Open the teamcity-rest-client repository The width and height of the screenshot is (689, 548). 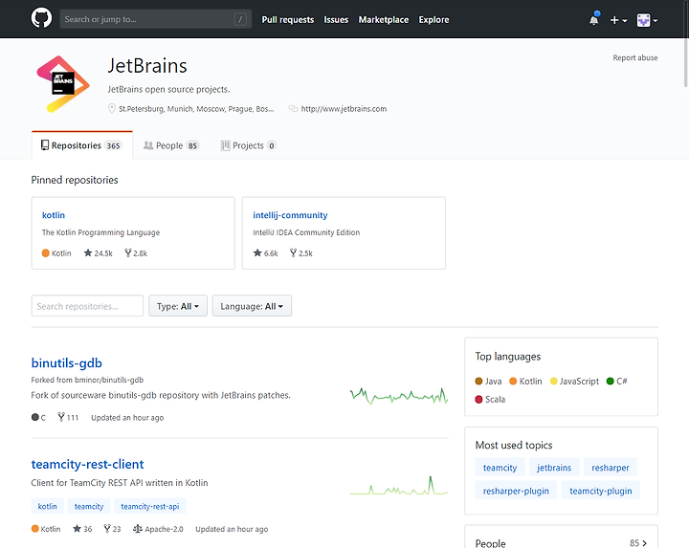click(87, 464)
